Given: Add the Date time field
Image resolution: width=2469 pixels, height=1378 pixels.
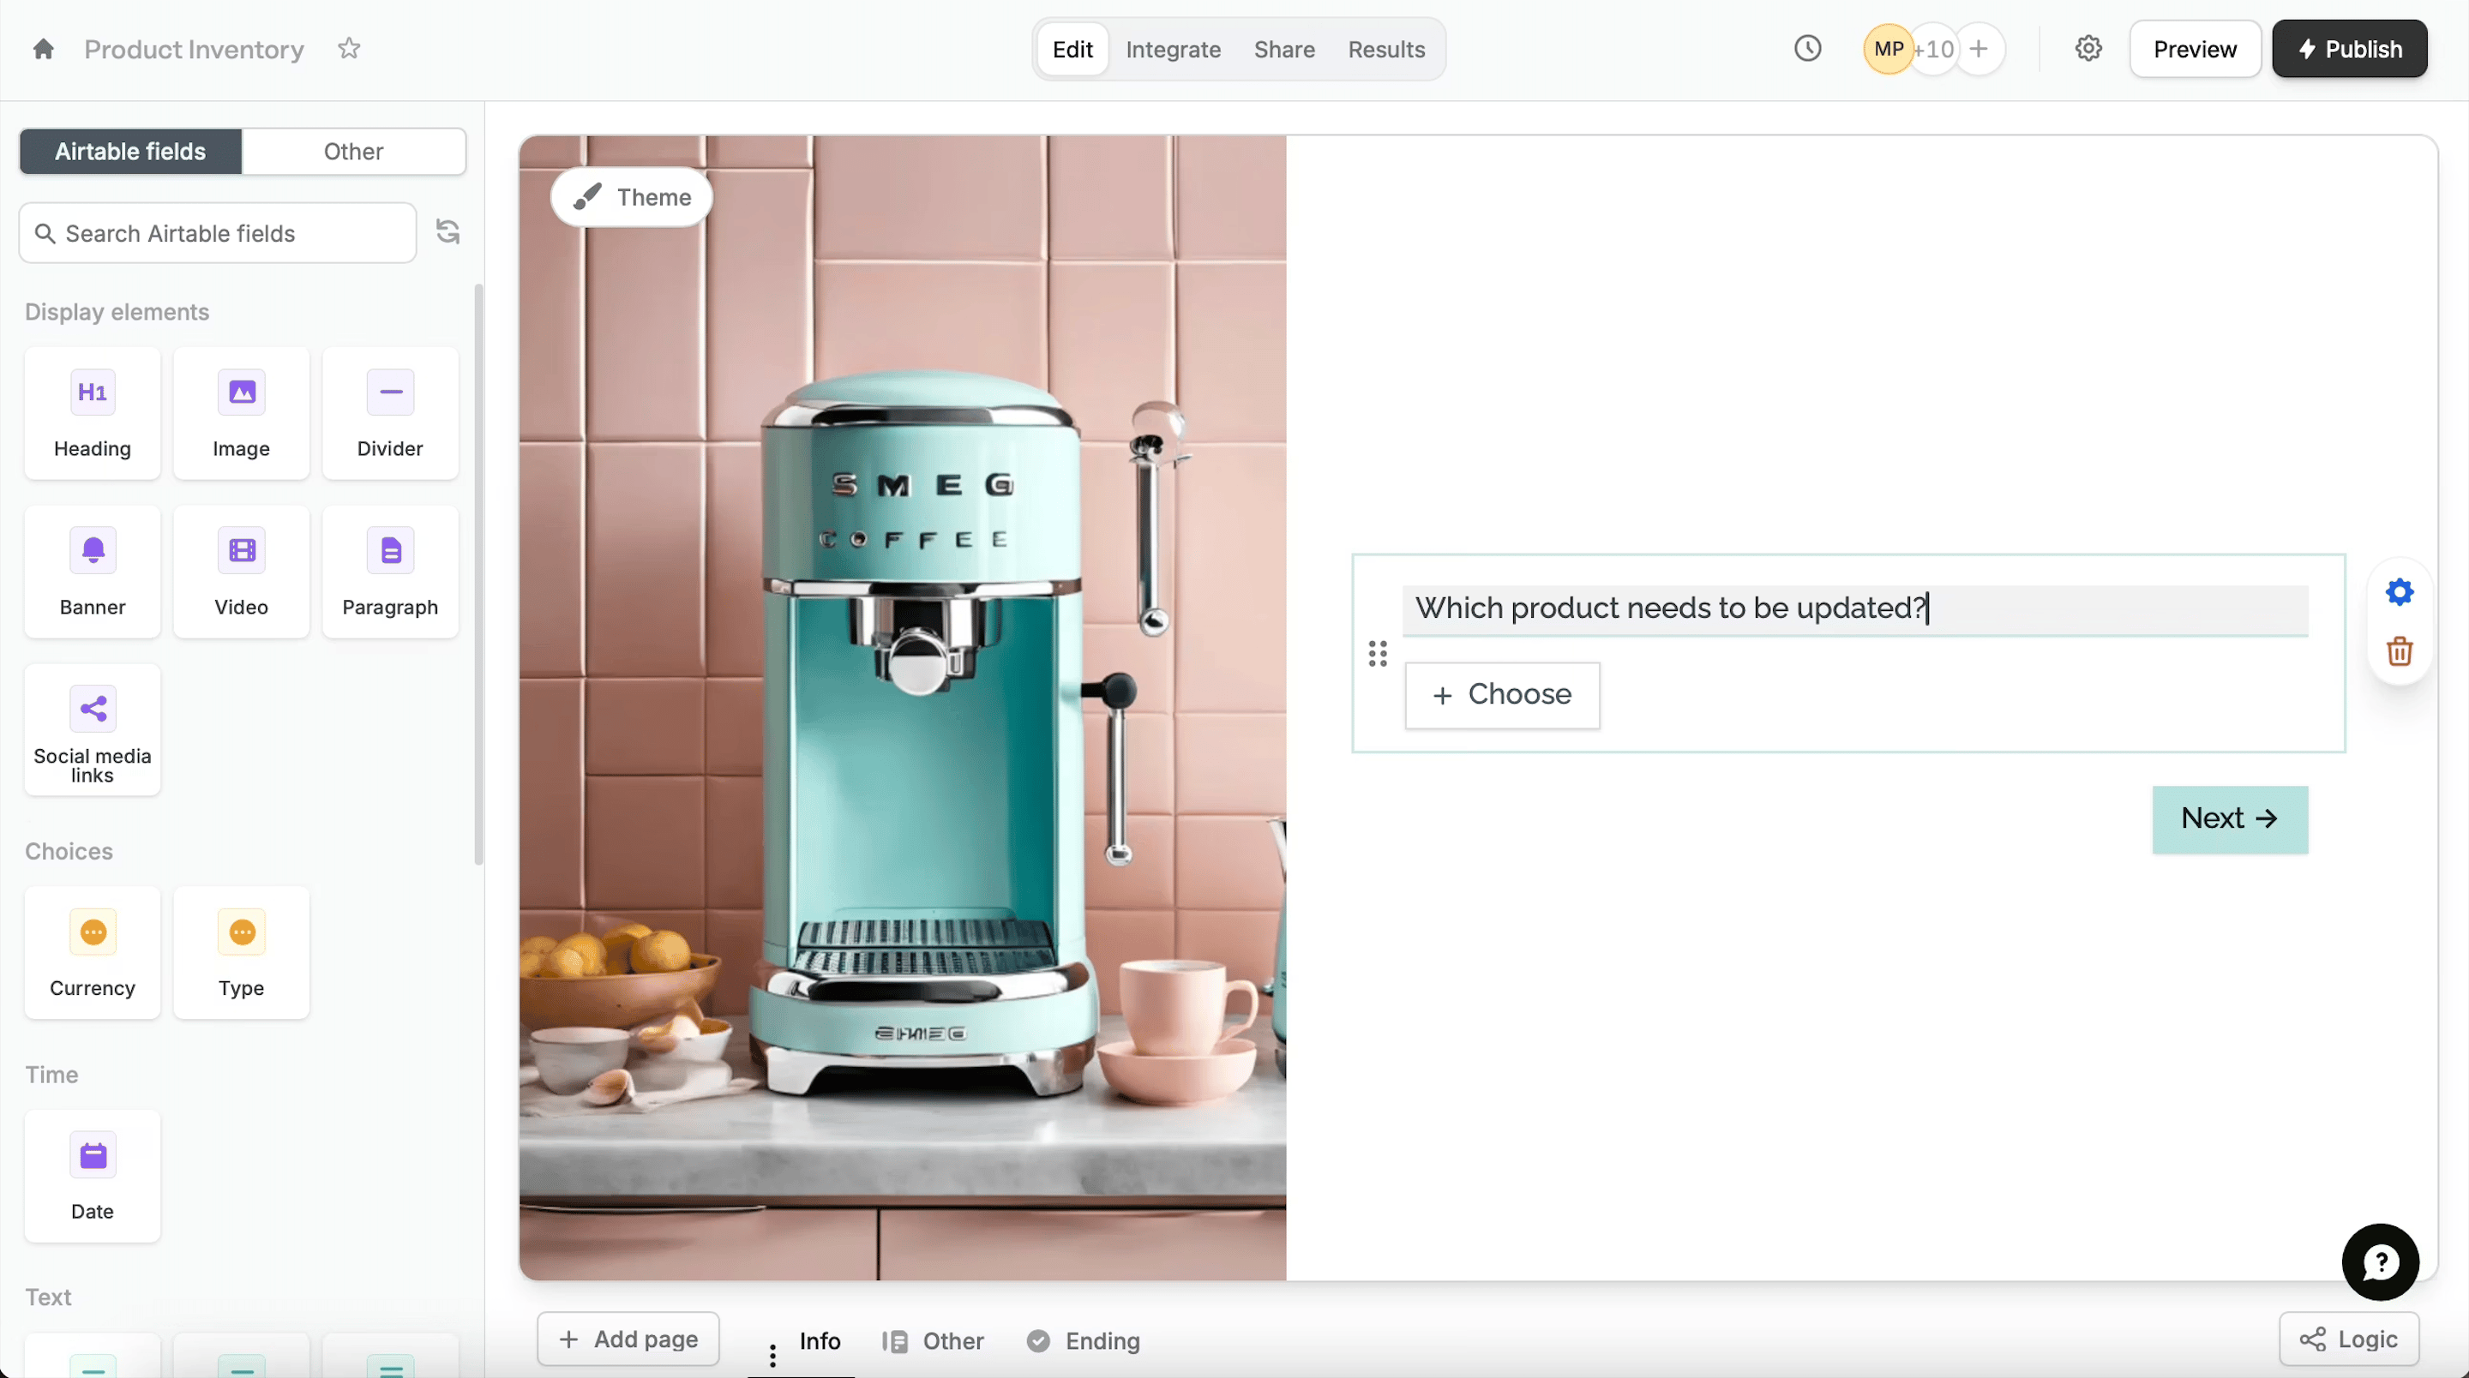Looking at the screenshot, I should [x=92, y=1176].
